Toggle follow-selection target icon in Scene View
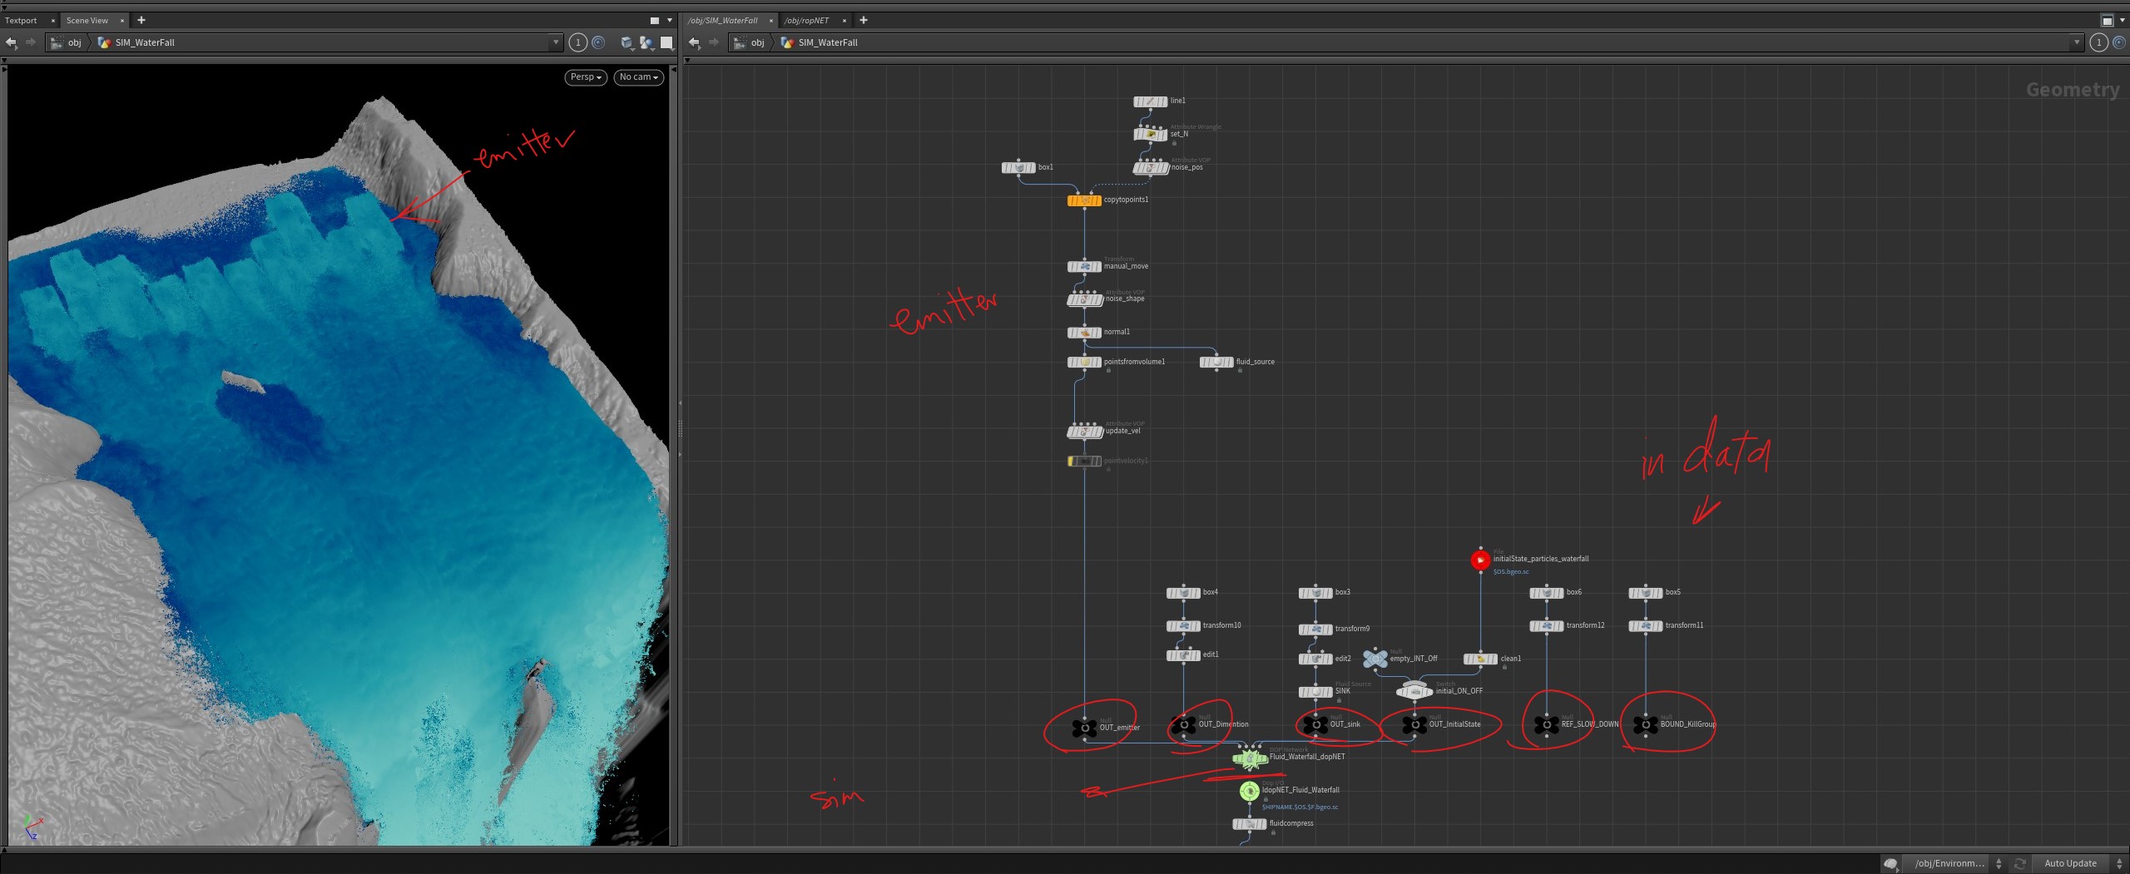The height and width of the screenshot is (874, 2130). pyautogui.click(x=598, y=42)
